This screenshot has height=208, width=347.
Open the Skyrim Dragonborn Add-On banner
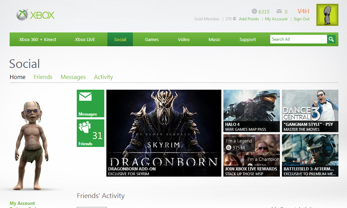164,133
